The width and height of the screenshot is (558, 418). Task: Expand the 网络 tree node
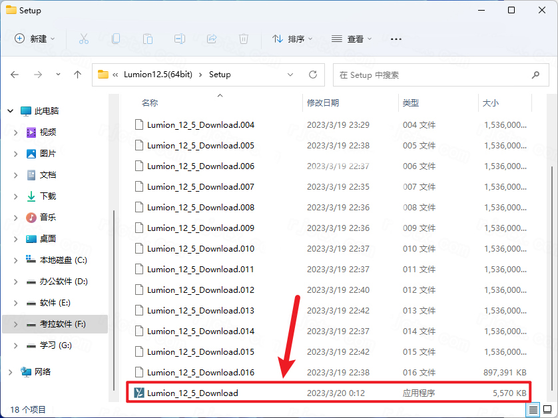click(x=10, y=372)
